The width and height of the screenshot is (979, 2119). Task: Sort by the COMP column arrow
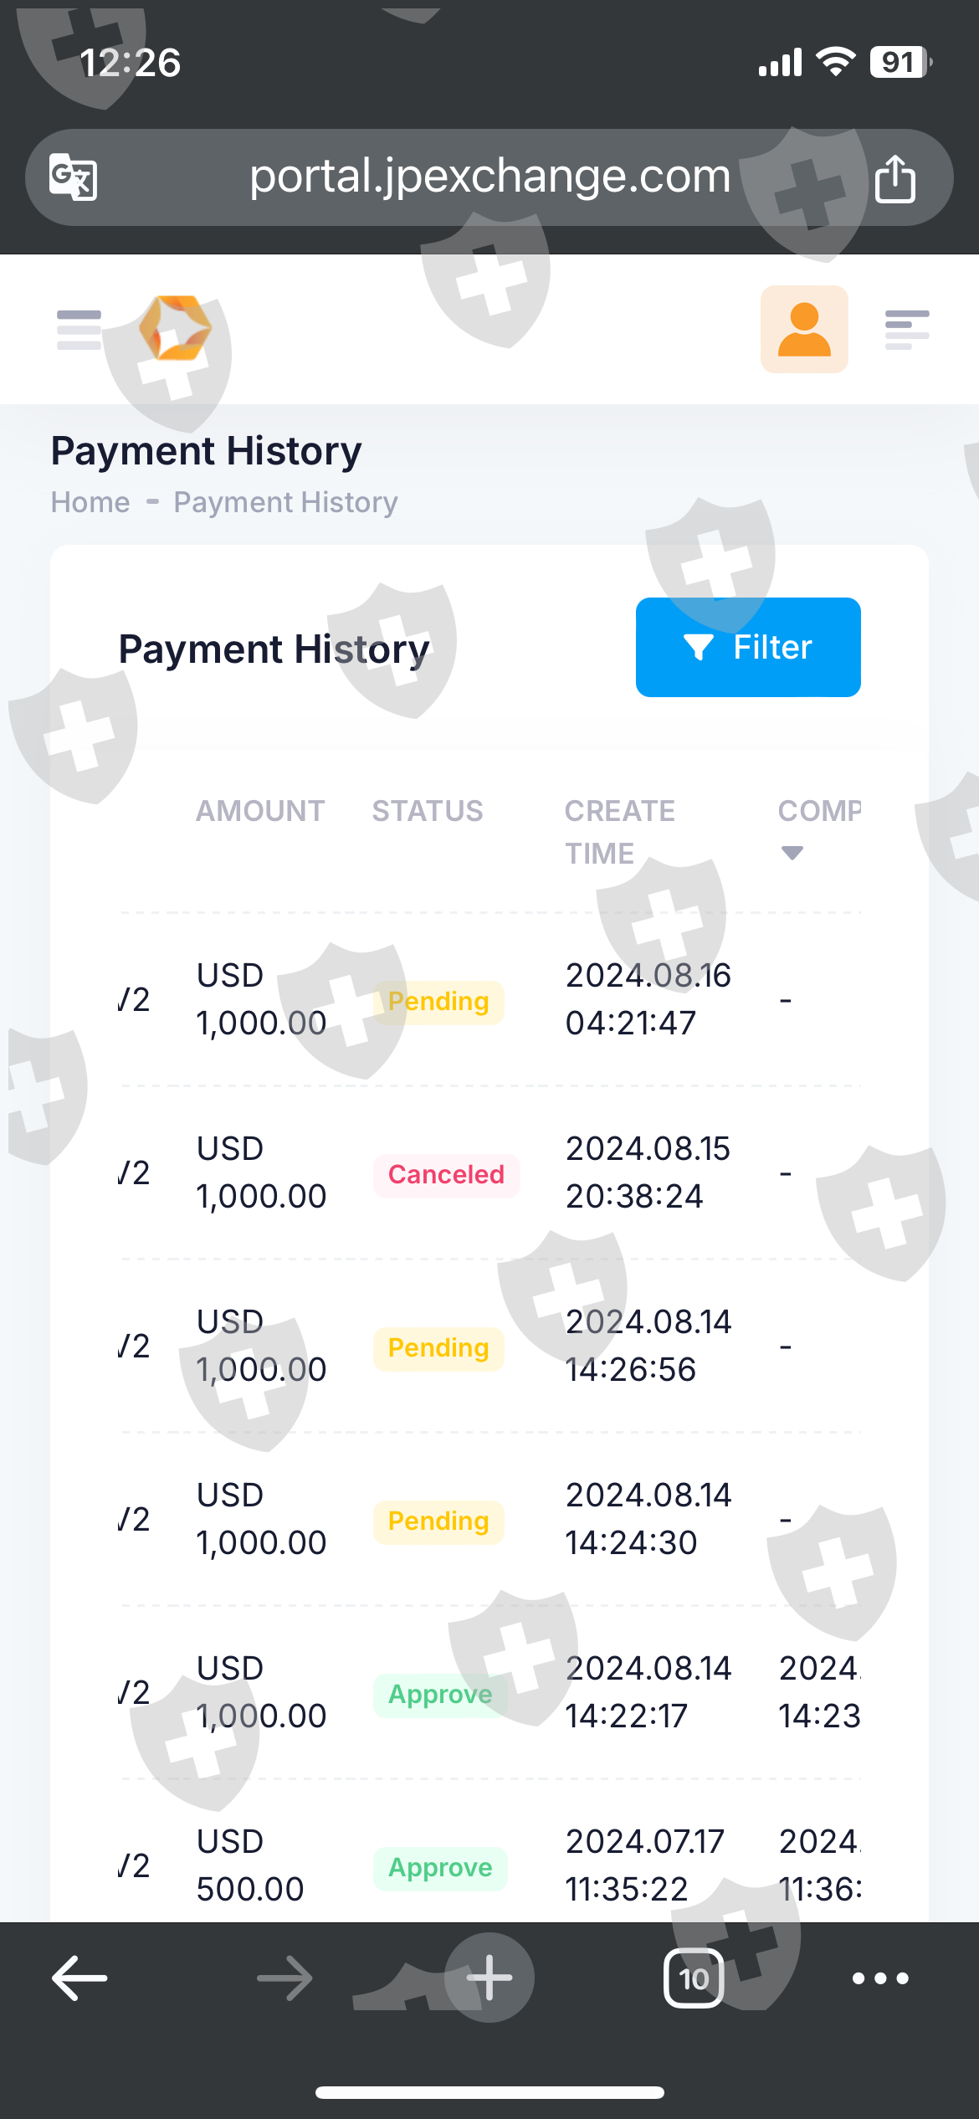(792, 853)
